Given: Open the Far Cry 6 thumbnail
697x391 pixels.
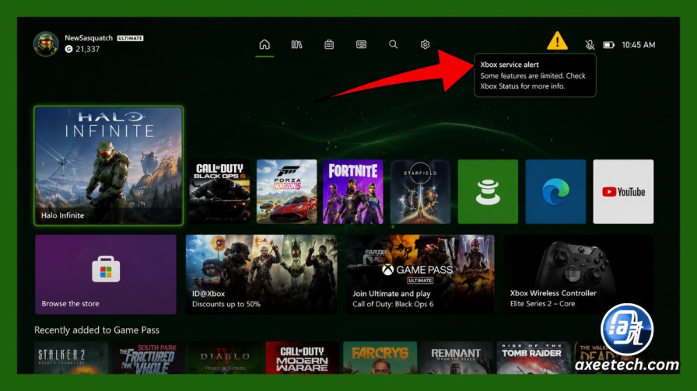Looking at the screenshot, I should [x=380, y=358].
